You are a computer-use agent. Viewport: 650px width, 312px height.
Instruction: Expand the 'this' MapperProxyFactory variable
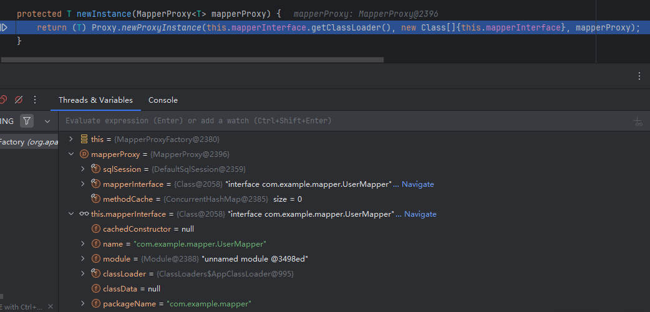click(71, 139)
